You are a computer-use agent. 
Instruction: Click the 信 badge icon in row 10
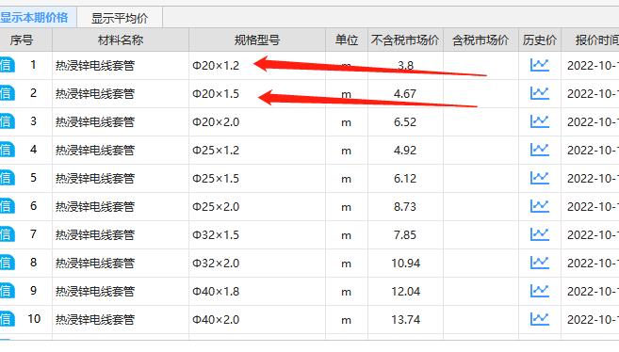pyautogui.click(x=8, y=319)
